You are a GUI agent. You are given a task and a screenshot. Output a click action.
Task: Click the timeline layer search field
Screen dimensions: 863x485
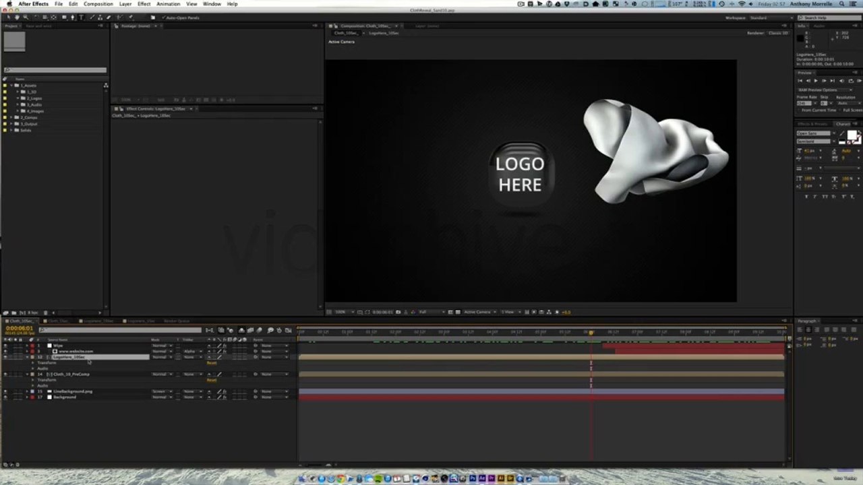point(120,330)
